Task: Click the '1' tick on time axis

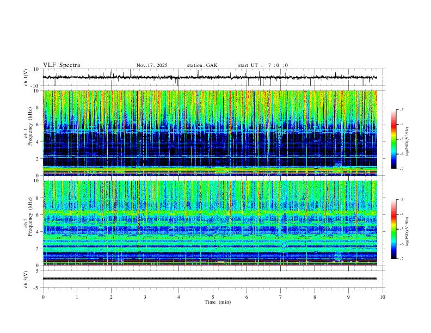Action: pos(77,297)
